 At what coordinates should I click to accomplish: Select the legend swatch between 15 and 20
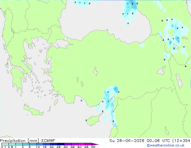[47, 144]
